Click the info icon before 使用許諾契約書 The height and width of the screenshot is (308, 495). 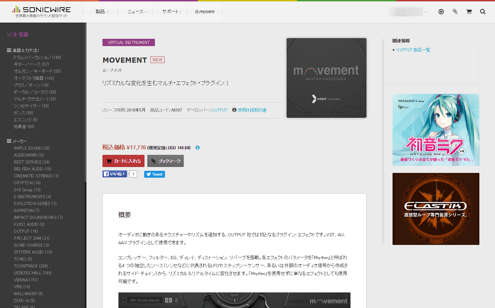click(x=234, y=110)
